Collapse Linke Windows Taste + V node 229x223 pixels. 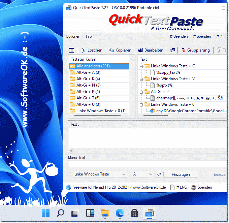click(x=141, y=79)
